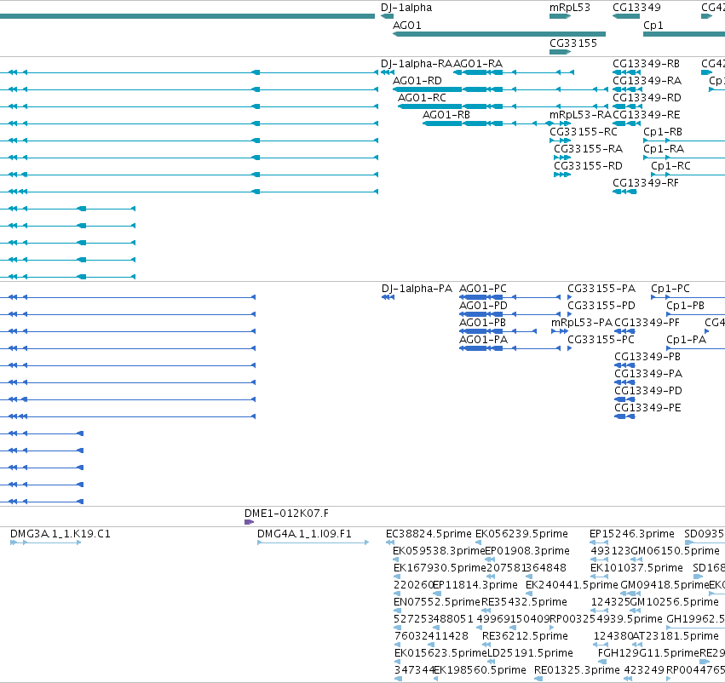Click the CG33155-RA transcript label
Screen dimensions: 725x683
click(x=588, y=149)
